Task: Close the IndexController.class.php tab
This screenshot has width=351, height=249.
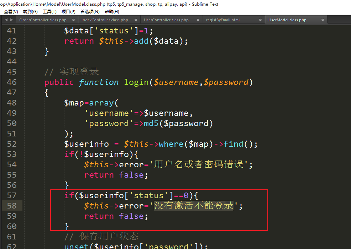Action: (136, 20)
